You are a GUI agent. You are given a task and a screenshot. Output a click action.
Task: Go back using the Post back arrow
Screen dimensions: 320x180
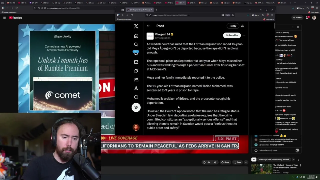click(x=148, y=26)
